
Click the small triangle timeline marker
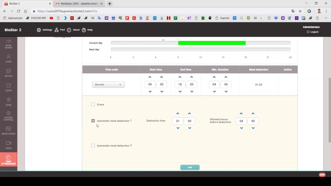pos(163,40)
